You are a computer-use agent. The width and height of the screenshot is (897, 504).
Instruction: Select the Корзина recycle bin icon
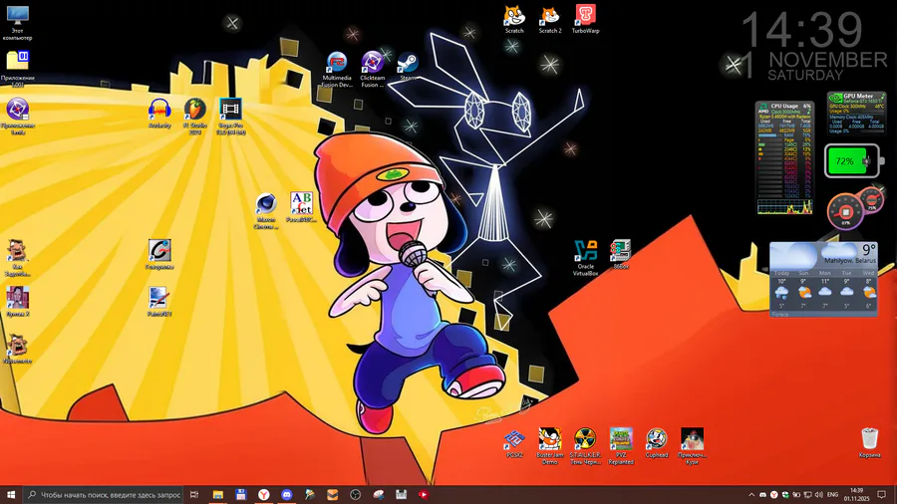point(869,443)
